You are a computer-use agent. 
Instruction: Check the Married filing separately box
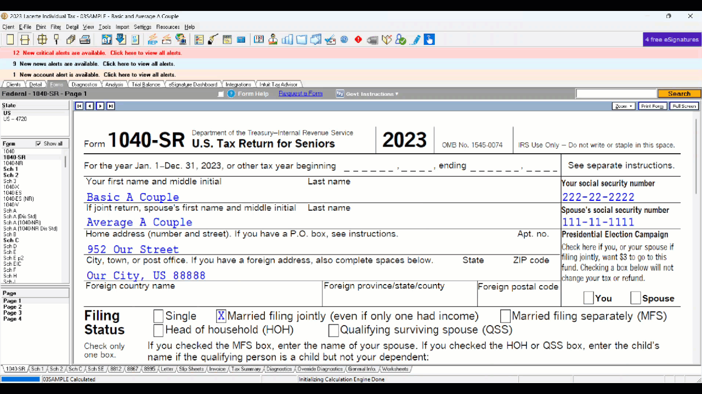505,316
